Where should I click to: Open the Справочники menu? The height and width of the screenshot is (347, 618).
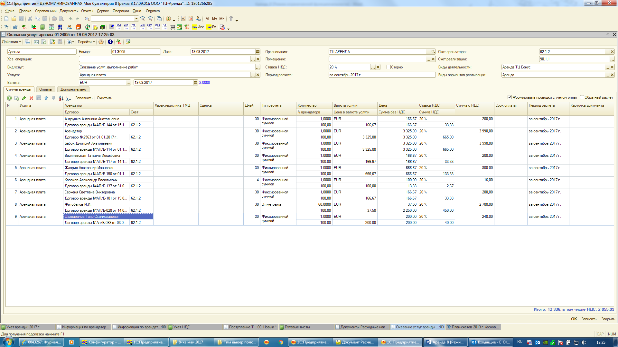click(45, 11)
